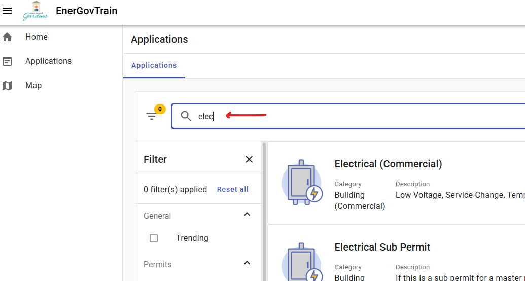Click the Home house icon
The height and width of the screenshot is (281, 525).
coord(7,37)
